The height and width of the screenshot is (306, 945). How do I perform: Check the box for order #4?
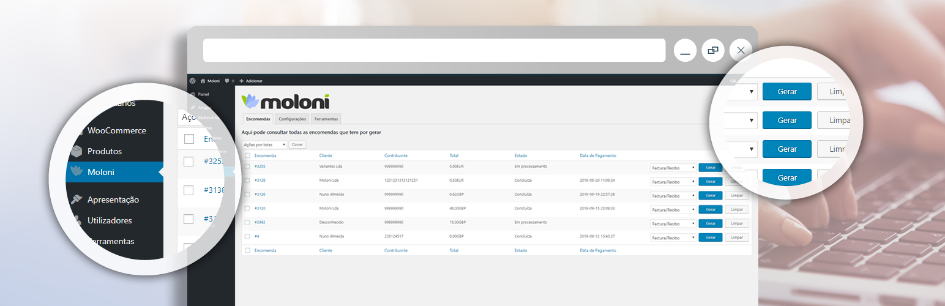point(248,236)
